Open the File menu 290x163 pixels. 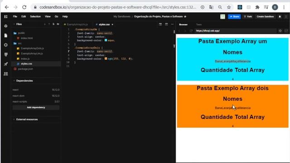point(15,17)
